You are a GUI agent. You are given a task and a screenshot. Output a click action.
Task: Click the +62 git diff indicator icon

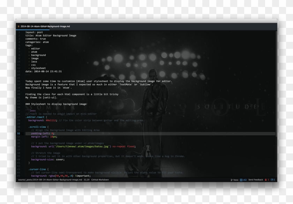[x=241, y=180]
